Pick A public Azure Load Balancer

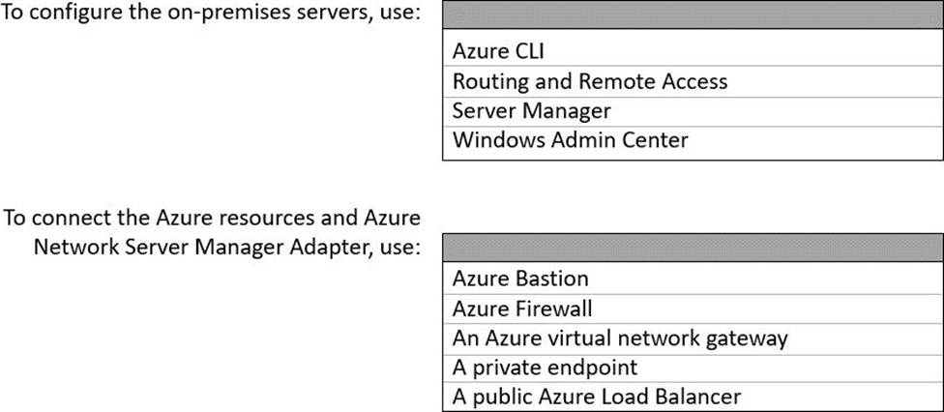[597, 397]
